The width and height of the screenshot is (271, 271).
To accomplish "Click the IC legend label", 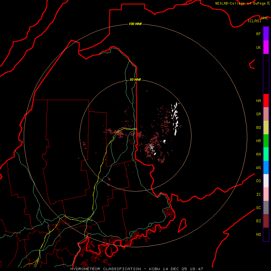I will point(258,195).
